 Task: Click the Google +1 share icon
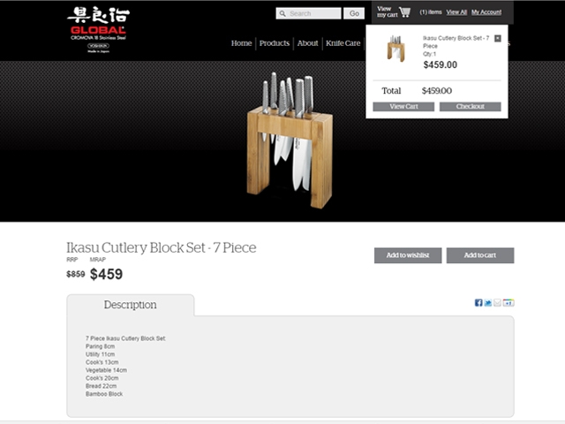(508, 302)
